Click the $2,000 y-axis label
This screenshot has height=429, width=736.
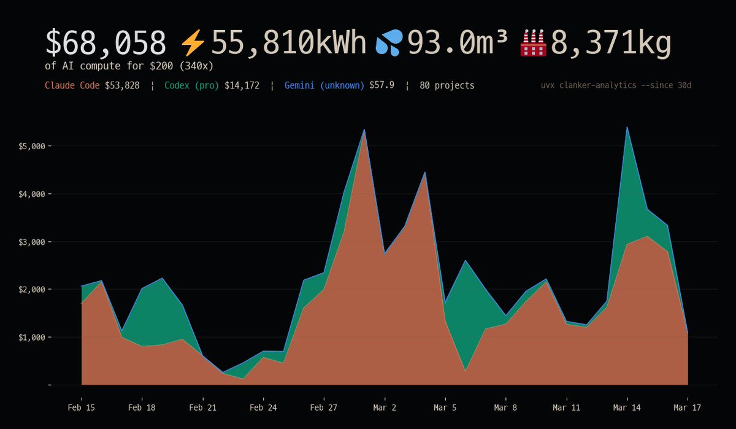[31, 289]
